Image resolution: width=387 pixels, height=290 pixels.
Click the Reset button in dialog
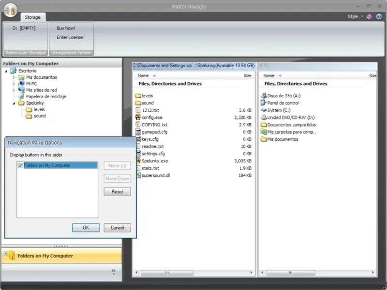pyautogui.click(x=117, y=192)
